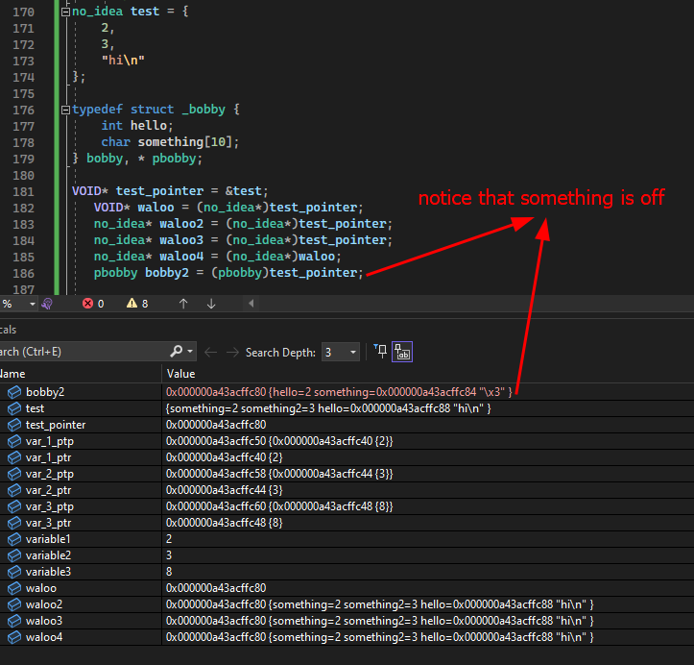Select the variable1 variable icon

pyautogui.click(x=14, y=539)
